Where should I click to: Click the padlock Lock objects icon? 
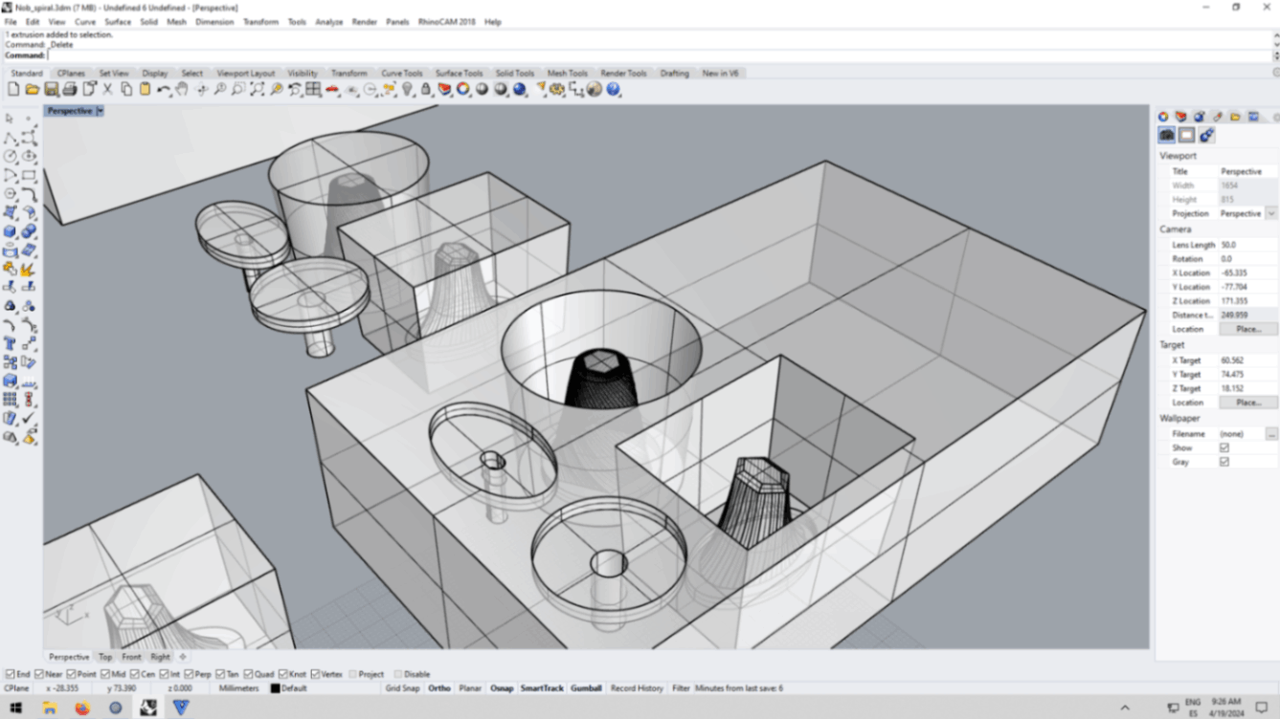tap(426, 89)
